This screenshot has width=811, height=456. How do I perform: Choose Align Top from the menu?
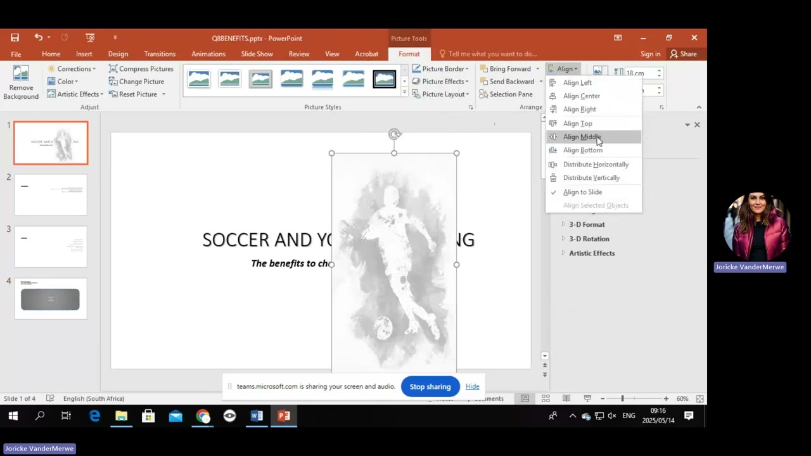click(594, 123)
